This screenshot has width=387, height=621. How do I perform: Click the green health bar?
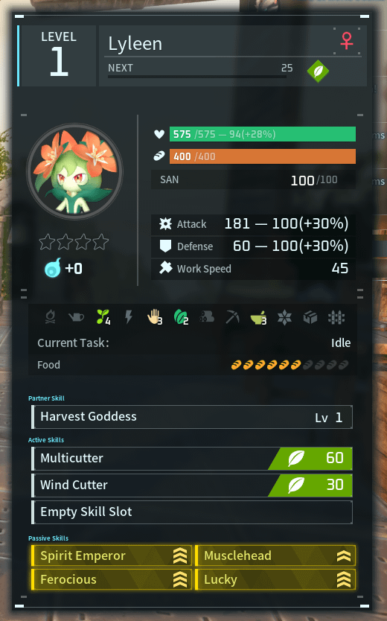click(x=263, y=134)
